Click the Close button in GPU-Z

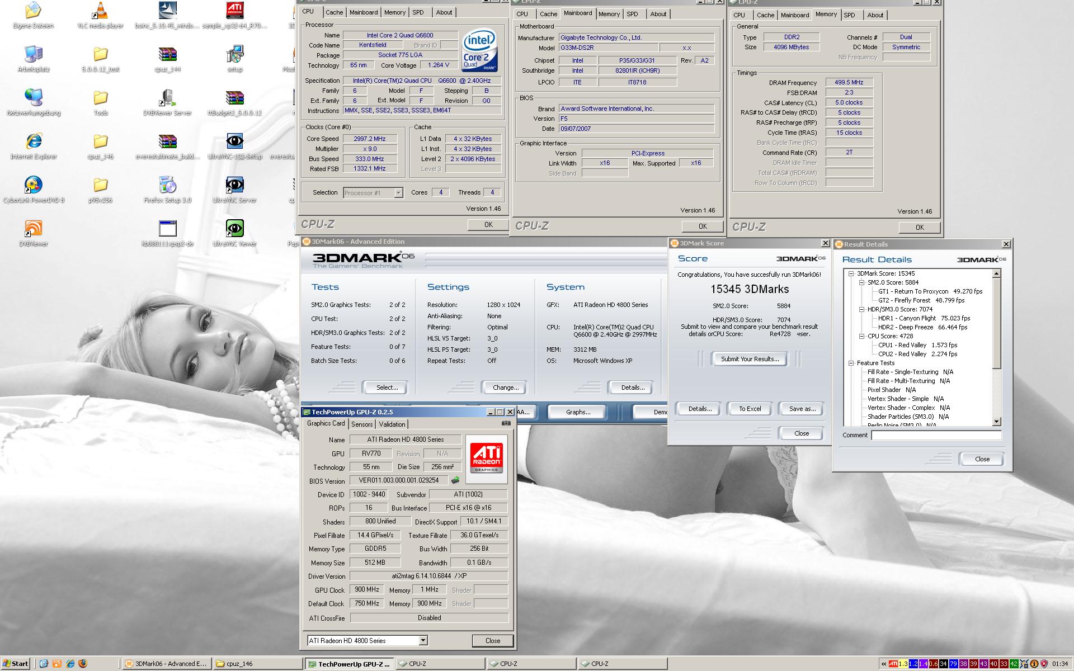[x=493, y=641]
